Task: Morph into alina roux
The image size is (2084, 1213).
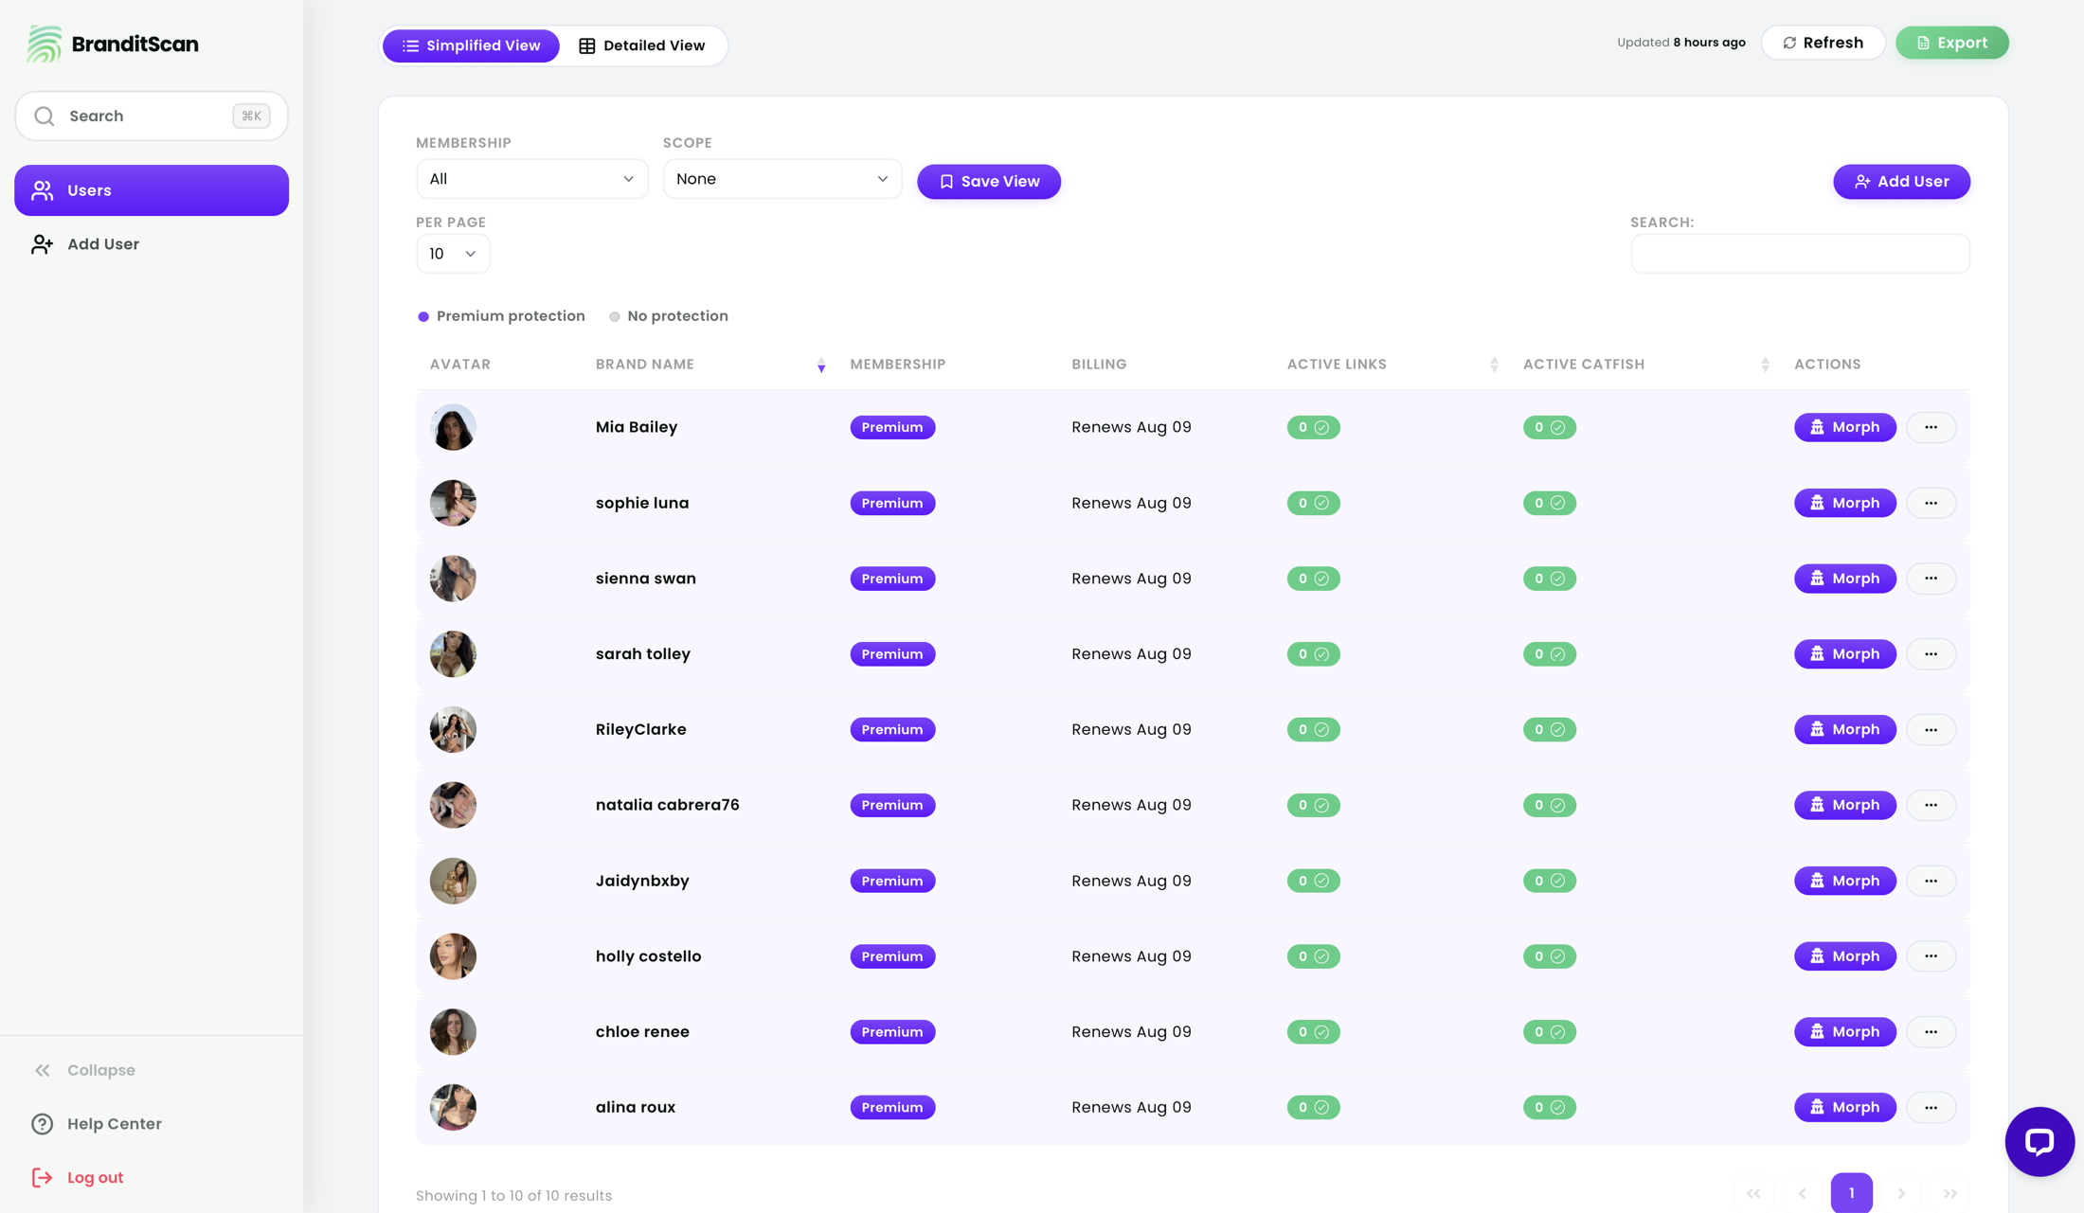Action: (x=1845, y=1107)
